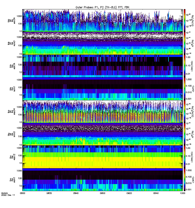Click the thc fbk scm1 filter bank panel

pos(102,180)
